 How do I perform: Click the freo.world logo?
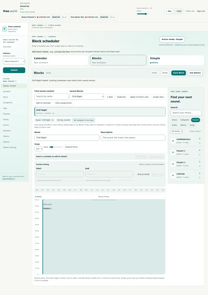coord(10,11)
